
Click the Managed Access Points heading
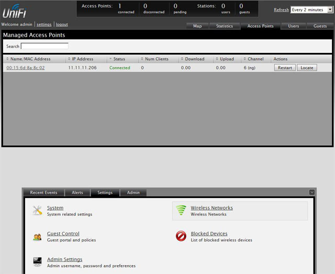(x=34, y=35)
